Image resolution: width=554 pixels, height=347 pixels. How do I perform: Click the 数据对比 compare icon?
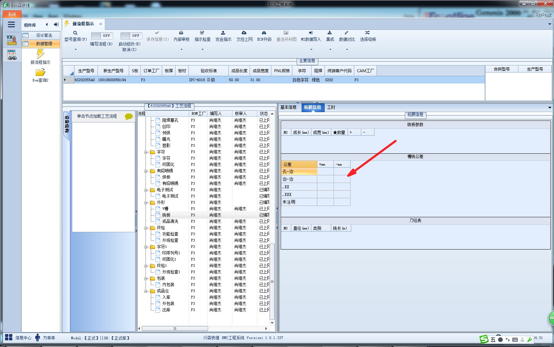pos(347,33)
